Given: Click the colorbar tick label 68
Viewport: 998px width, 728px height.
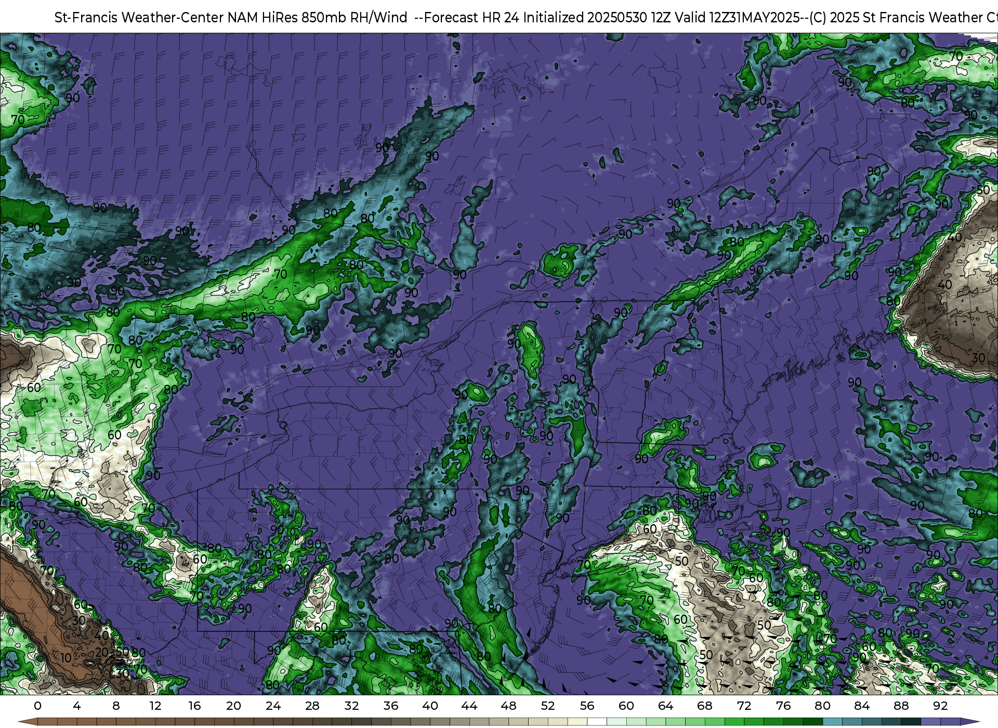Looking at the screenshot, I should coord(705,706).
